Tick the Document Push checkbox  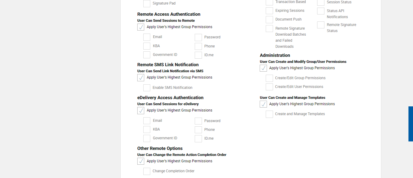tap(269, 20)
